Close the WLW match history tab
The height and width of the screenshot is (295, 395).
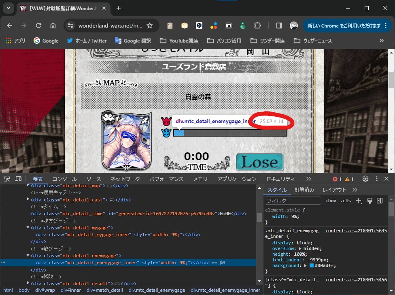click(x=104, y=9)
